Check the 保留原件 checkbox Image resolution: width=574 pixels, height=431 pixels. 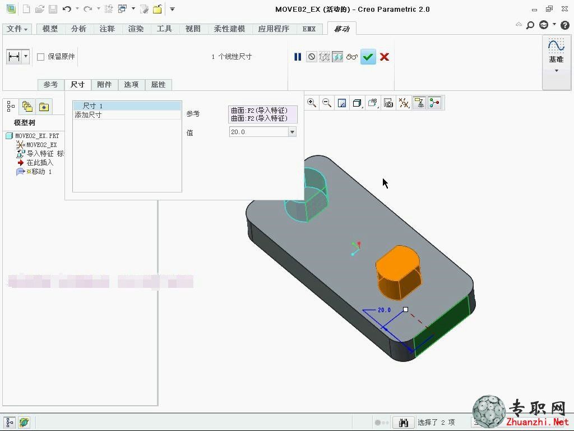[40, 57]
